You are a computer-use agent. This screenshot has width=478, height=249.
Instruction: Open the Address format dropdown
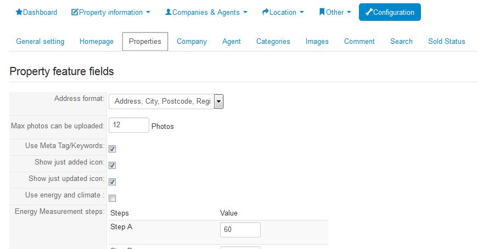166,101
